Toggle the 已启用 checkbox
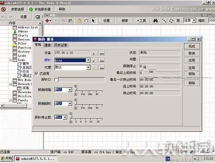The height and width of the screenshot is (163, 215). [36, 74]
